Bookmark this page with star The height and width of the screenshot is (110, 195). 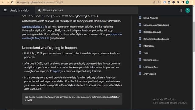tap(159, 2)
